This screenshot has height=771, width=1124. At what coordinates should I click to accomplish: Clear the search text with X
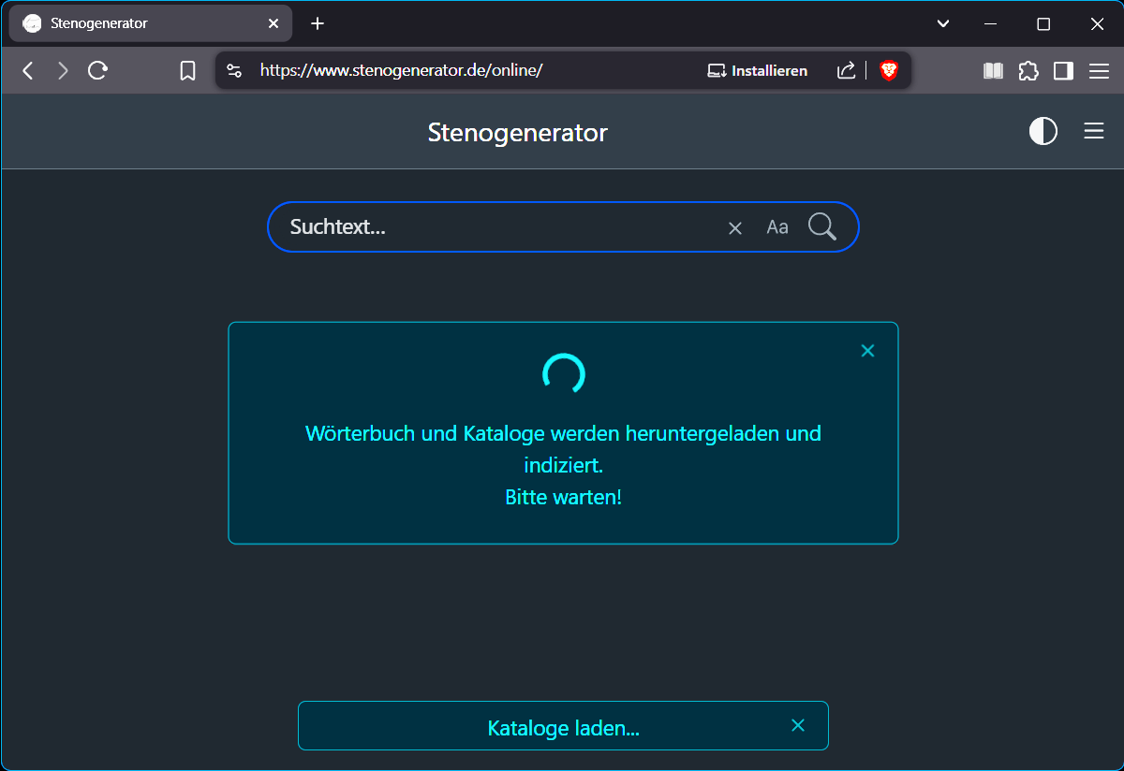(735, 228)
